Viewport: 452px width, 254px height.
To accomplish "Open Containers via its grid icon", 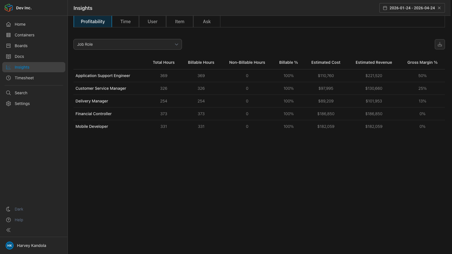I will pyautogui.click(x=8, y=35).
